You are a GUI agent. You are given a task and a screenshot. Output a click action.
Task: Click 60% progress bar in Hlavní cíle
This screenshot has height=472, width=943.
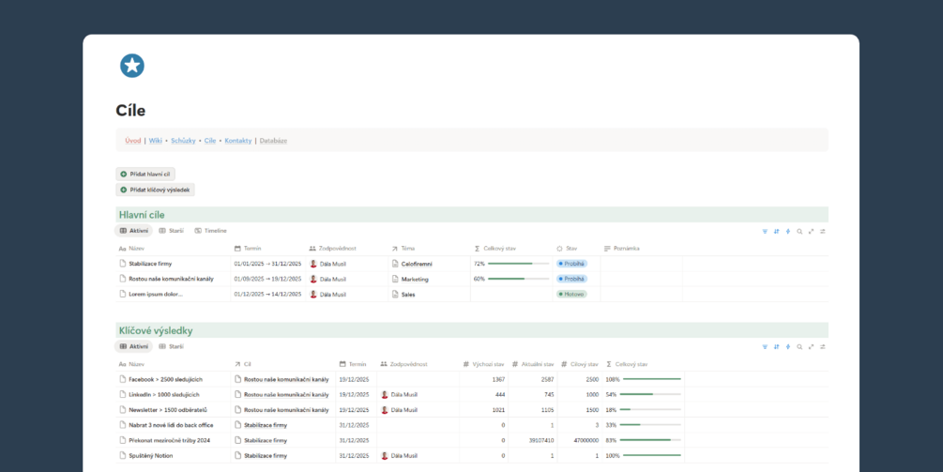[518, 279]
